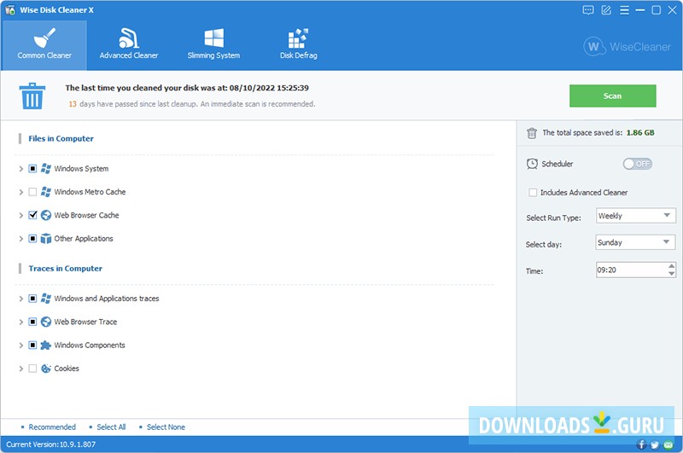Click the Windows System flag icon
683x453 pixels.
(46, 168)
